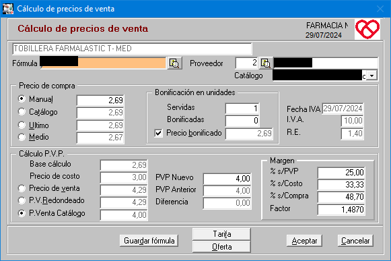Confirm with the Aceptar button
The height and width of the screenshot is (261, 391).
(304, 241)
